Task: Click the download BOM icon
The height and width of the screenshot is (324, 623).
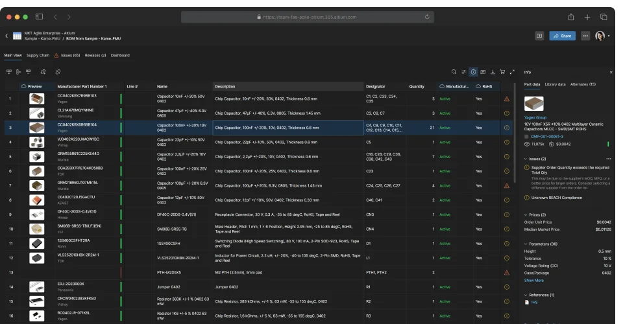Action: coord(493,72)
